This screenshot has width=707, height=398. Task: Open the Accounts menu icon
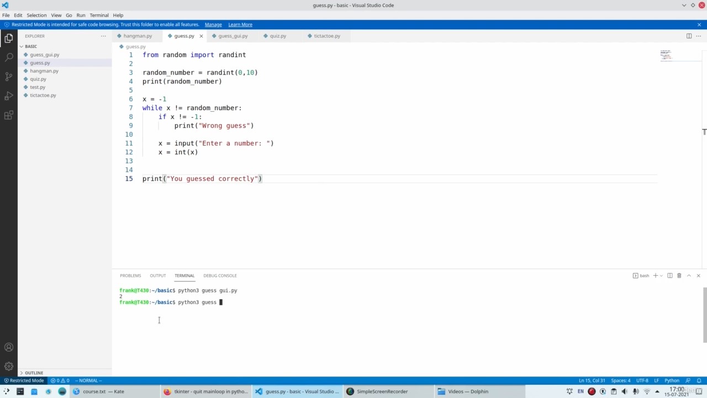point(9,347)
